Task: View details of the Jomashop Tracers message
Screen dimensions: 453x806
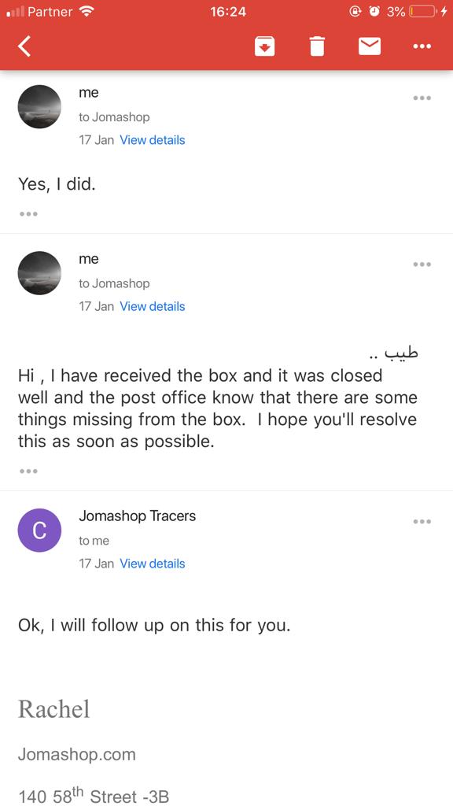Action: pos(153,564)
